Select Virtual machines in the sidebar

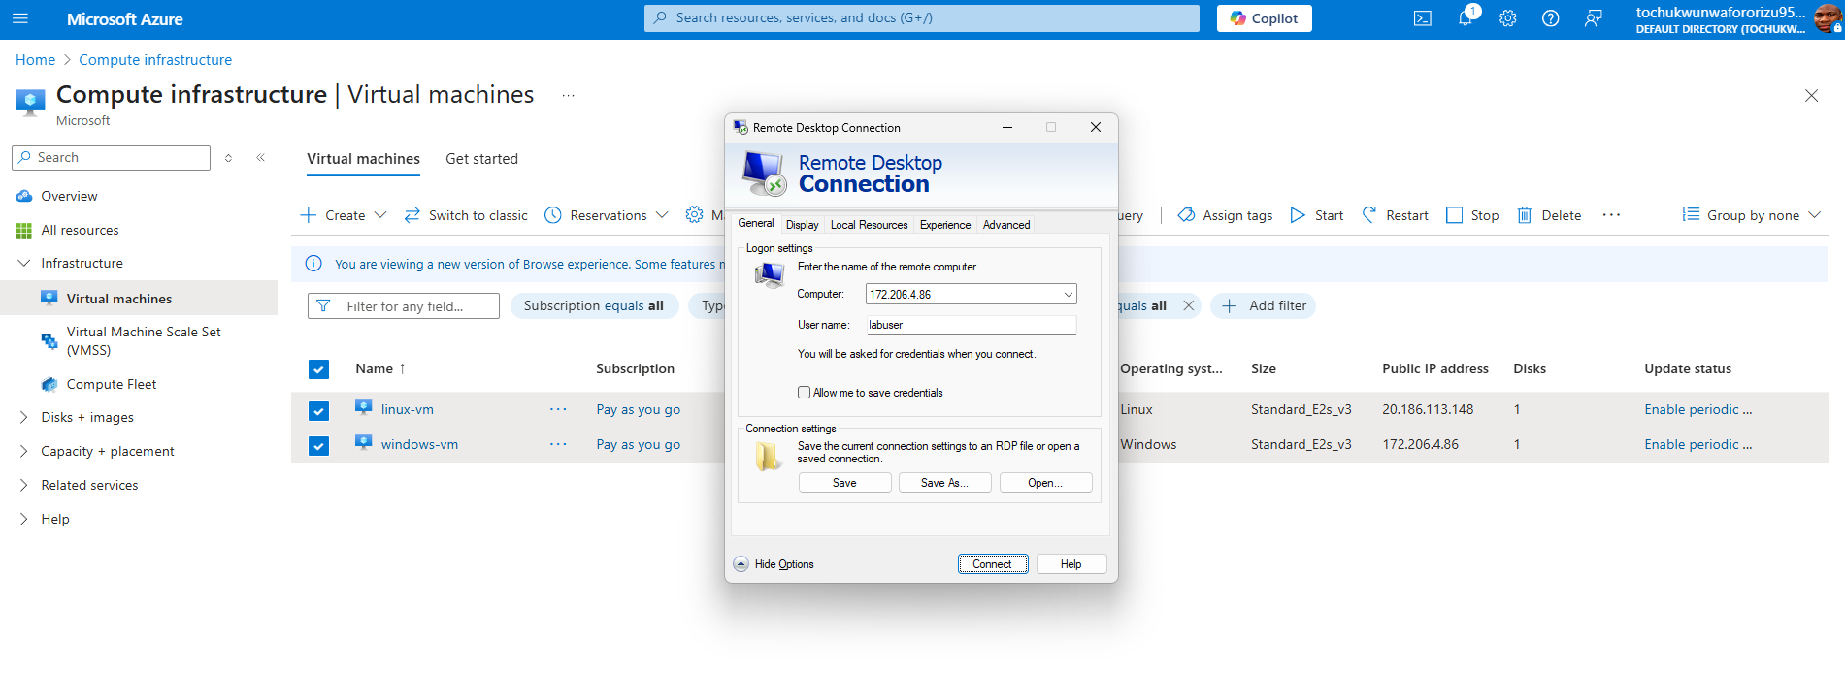click(x=139, y=299)
